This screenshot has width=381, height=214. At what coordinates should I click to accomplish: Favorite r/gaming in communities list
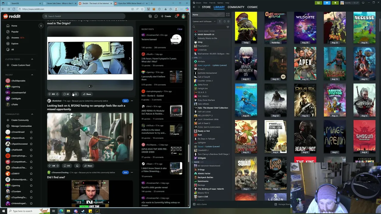[x=31, y=185]
